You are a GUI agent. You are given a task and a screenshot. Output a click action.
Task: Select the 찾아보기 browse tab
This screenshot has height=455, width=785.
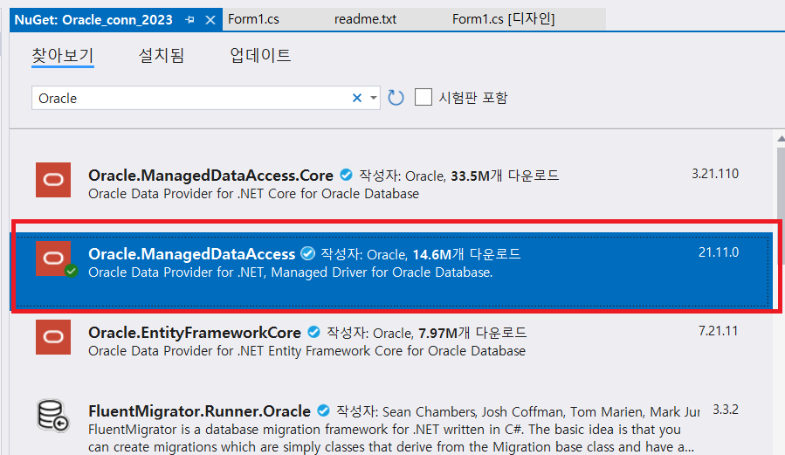click(63, 55)
